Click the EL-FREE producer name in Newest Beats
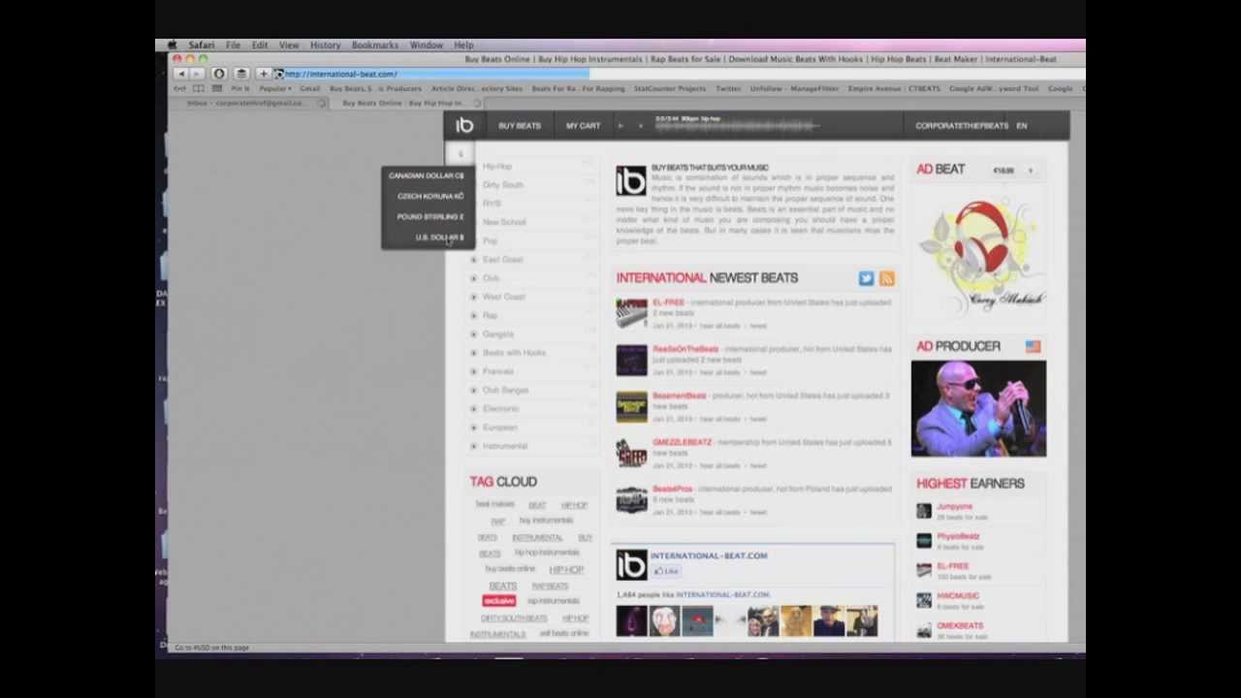 668,302
